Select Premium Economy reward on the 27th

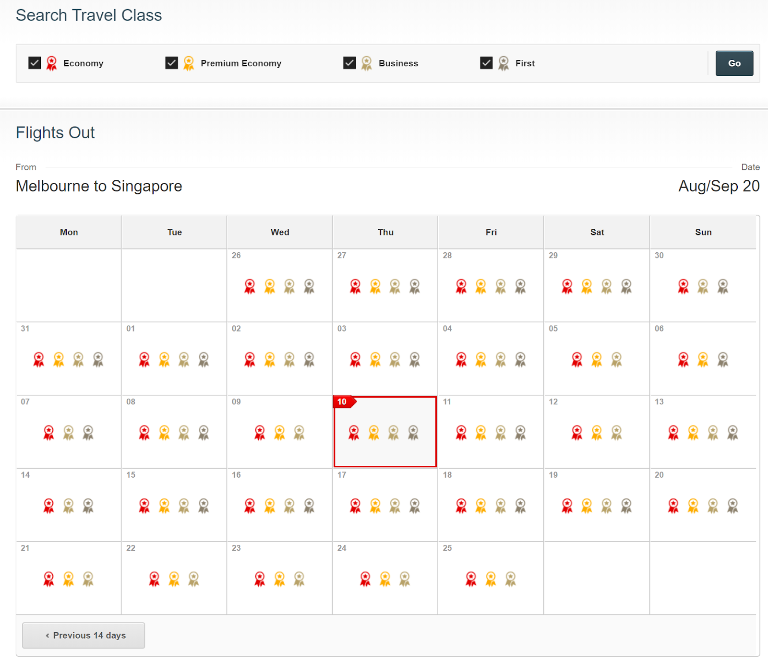coord(375,286)
